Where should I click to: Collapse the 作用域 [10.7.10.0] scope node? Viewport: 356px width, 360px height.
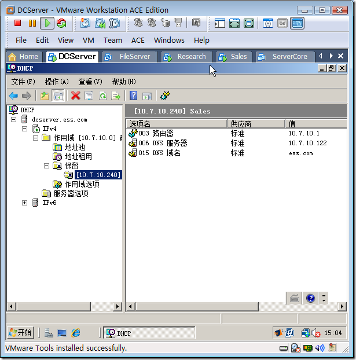(36, 138)
